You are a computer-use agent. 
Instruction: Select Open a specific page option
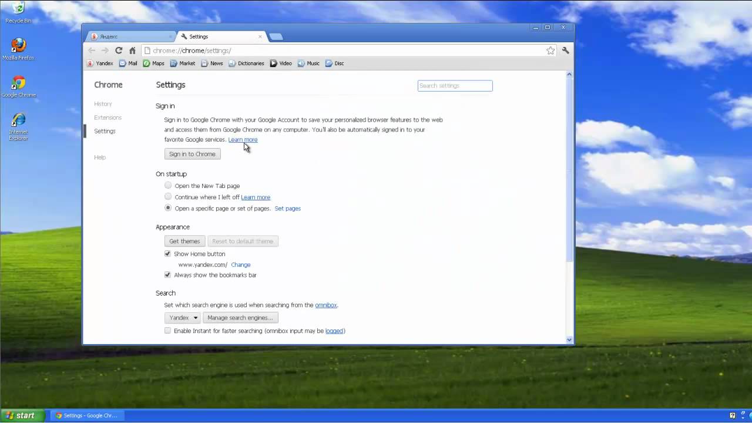[168, 208]
